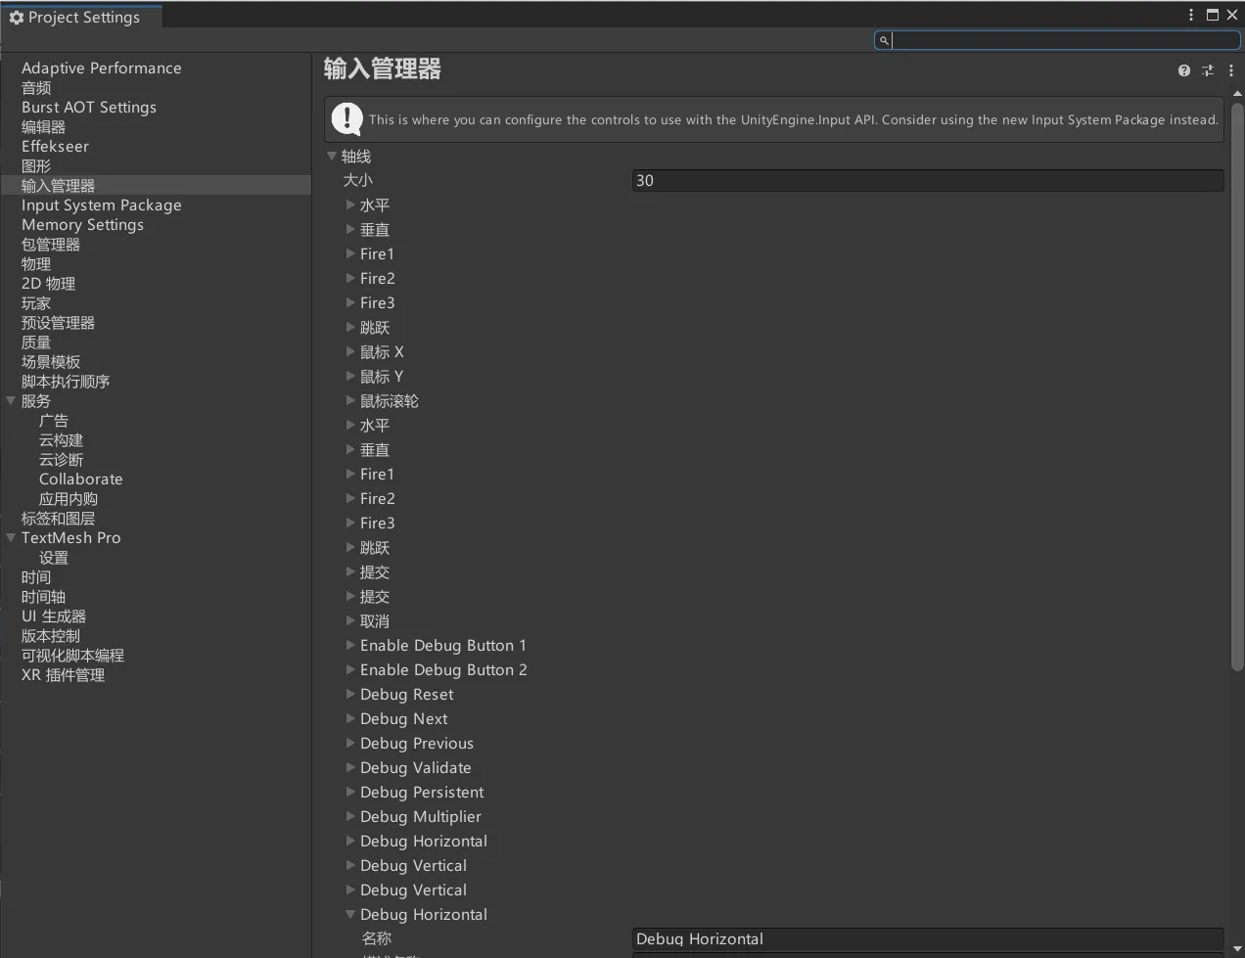Collapse the 服务 services tree group
Image resolution: width=1245 pixels, height=958 pixels.
(x=11, y=401)
